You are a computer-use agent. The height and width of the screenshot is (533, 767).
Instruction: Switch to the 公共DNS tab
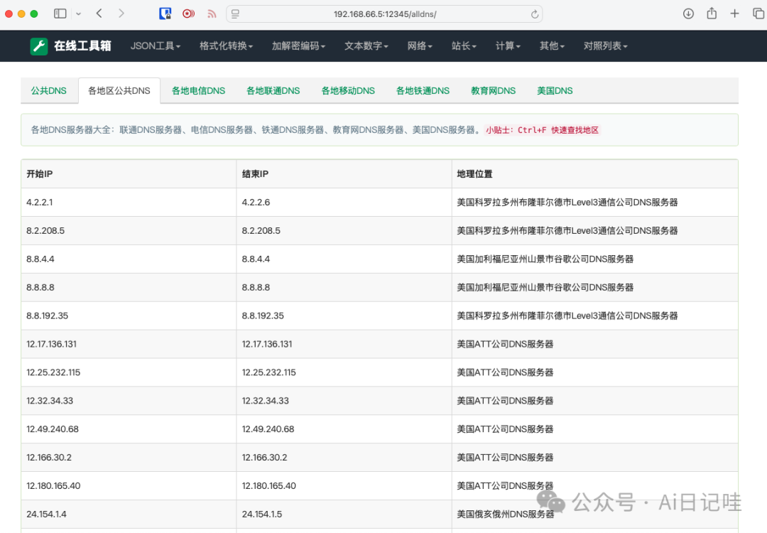click(x=49, y=90)
